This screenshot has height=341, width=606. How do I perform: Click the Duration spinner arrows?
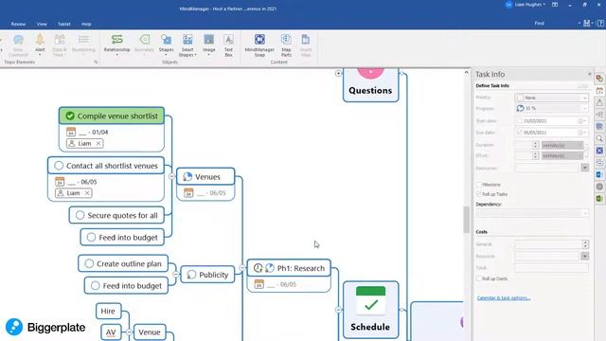coord(535,145)
